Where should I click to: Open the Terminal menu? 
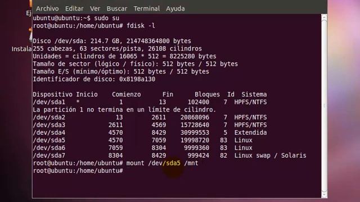(x=146, y=9)
